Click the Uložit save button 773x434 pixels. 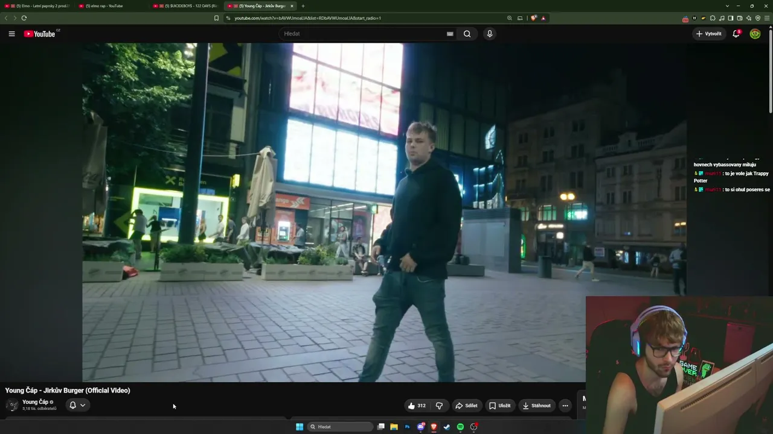pos(499,406)
